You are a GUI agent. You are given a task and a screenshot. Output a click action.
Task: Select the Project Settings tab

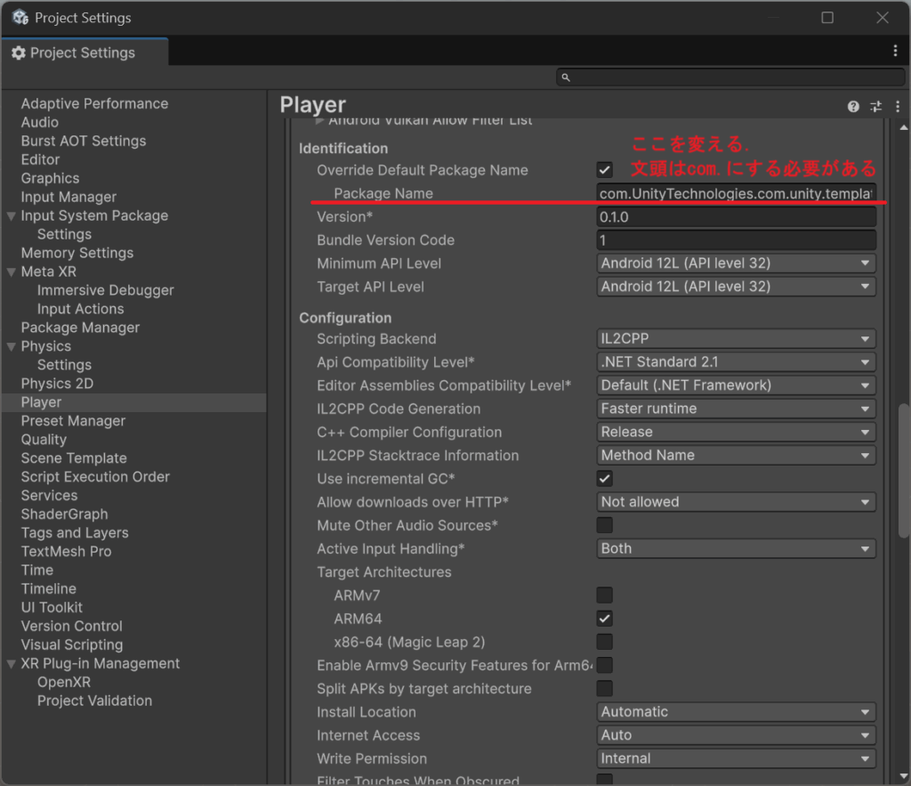tap(85, 53)
